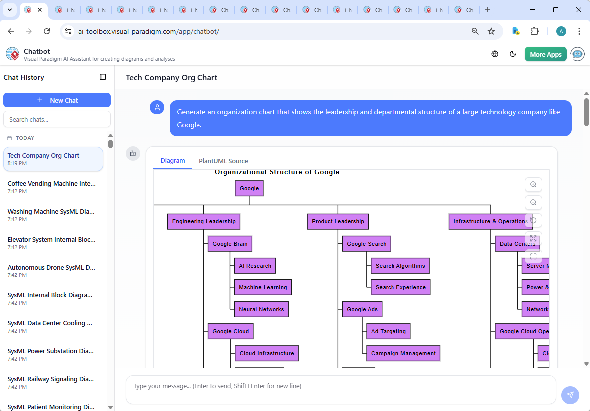The width and height of the screenshot is (590, 411).
Task: Zoom out of the diagram
Action: 533,203
